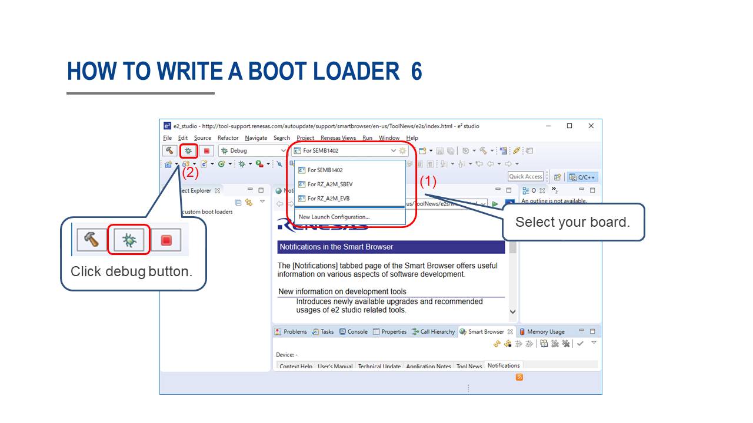Screen dimensions: 753x423
Task: Open the Application Notes sub-tab
Action: point(428,366)
